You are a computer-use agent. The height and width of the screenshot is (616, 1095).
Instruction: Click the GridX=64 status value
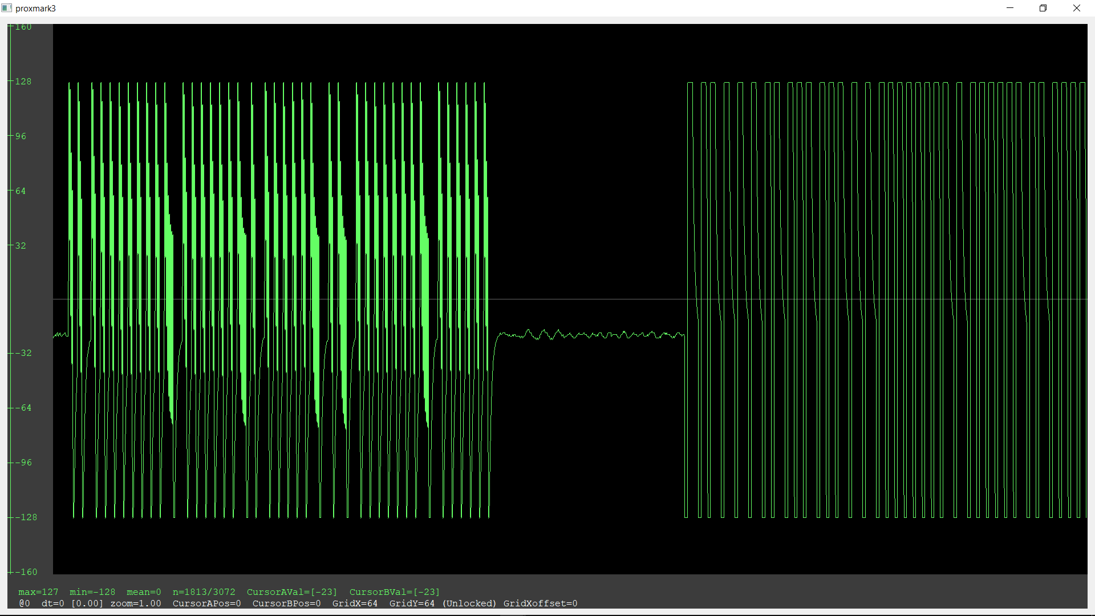click(355, 603)
